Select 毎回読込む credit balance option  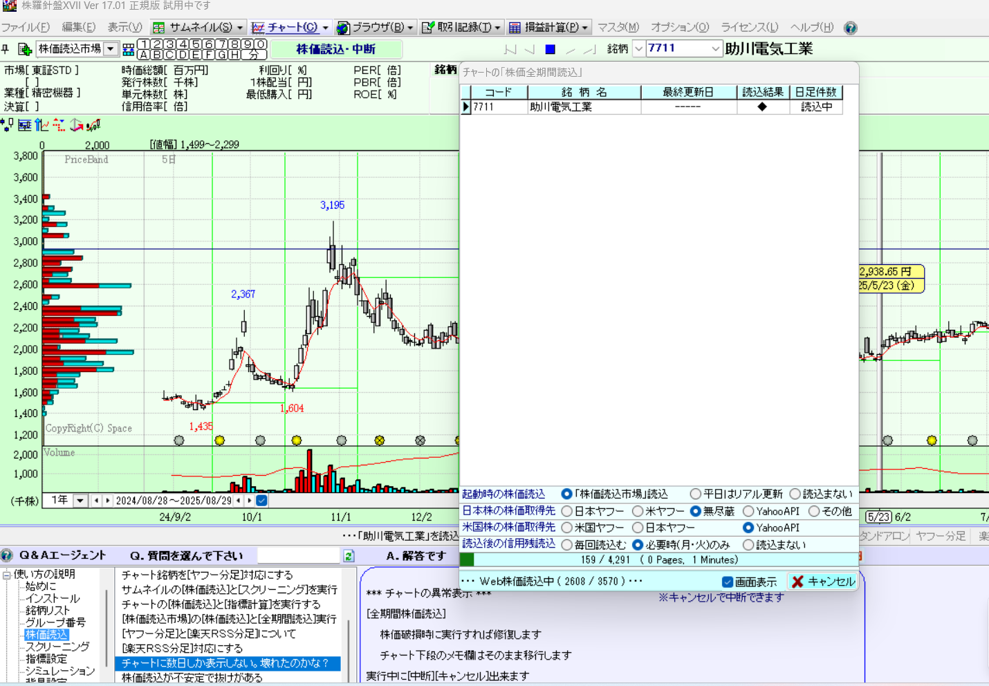pos(567,545)
